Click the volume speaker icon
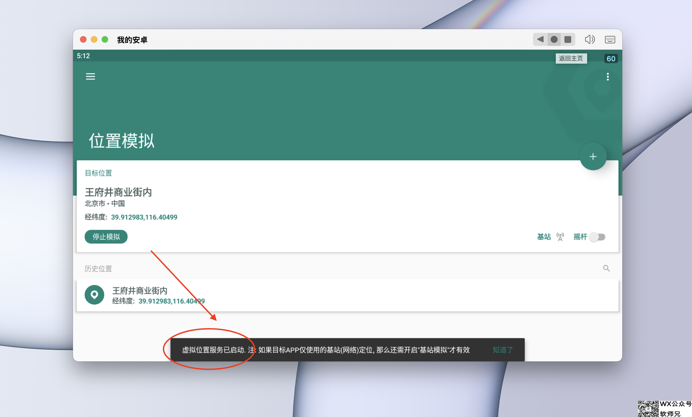Screen dimensions: 692x417 (590, 39)
